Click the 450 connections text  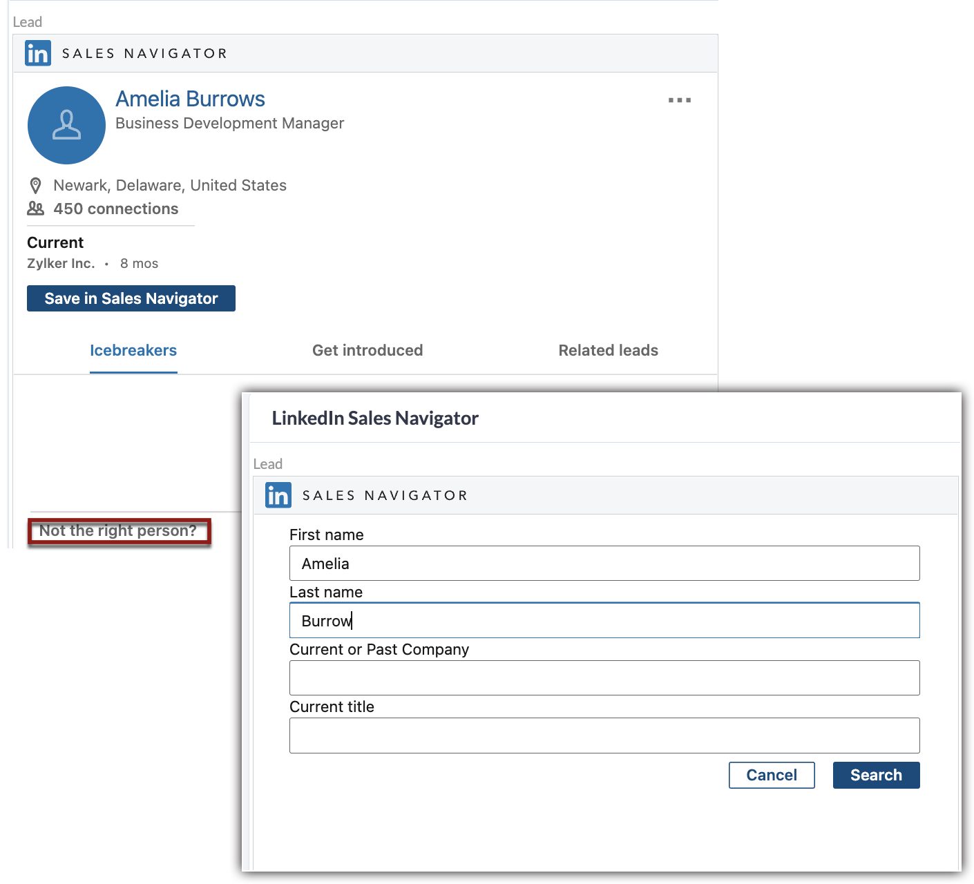tap(116, 209)
